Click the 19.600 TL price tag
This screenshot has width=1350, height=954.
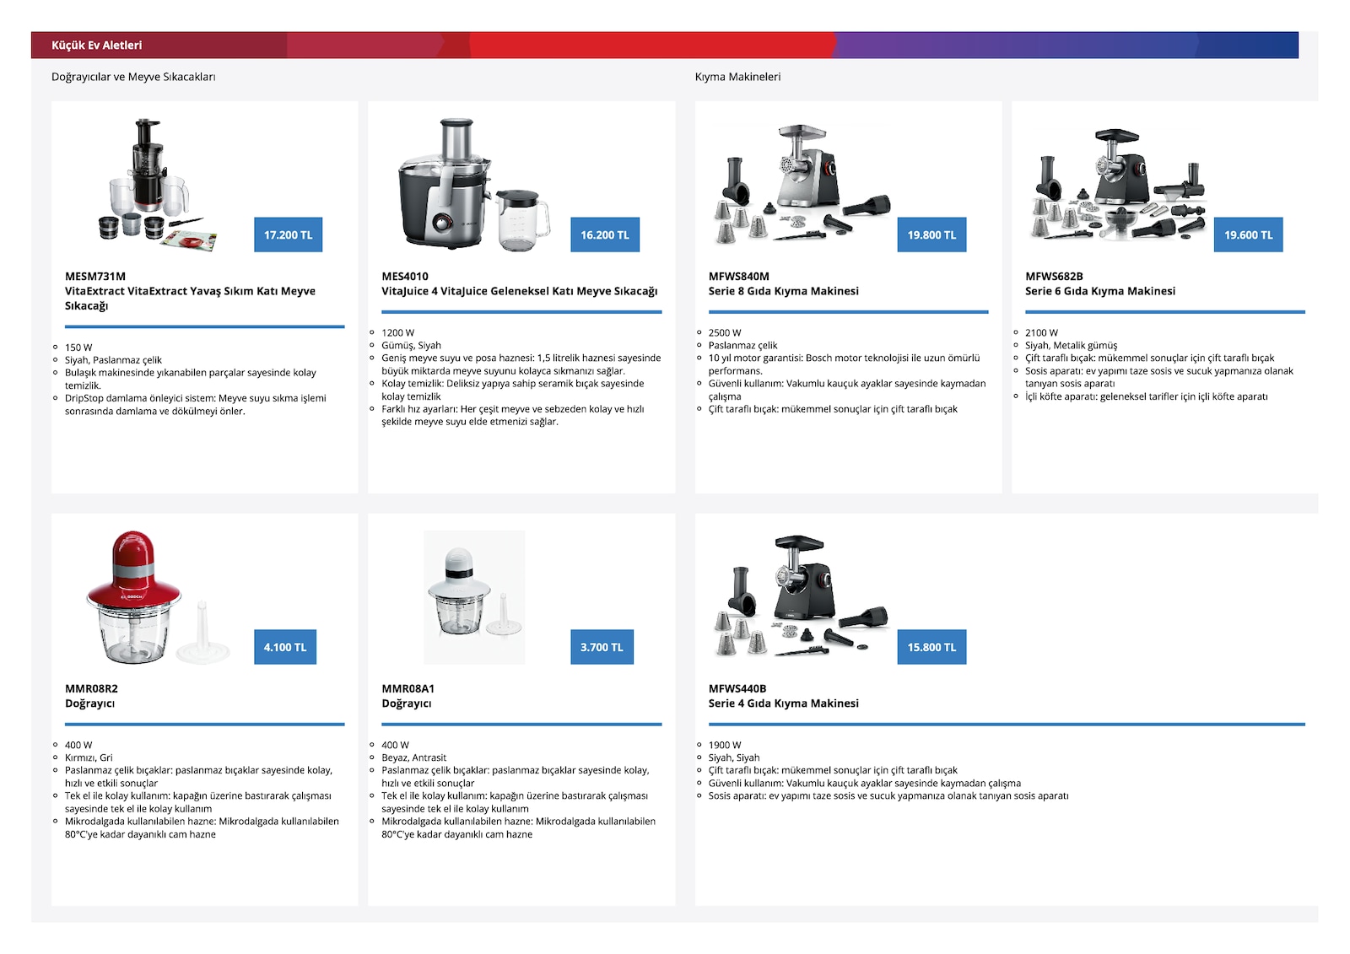(1248, 234)
